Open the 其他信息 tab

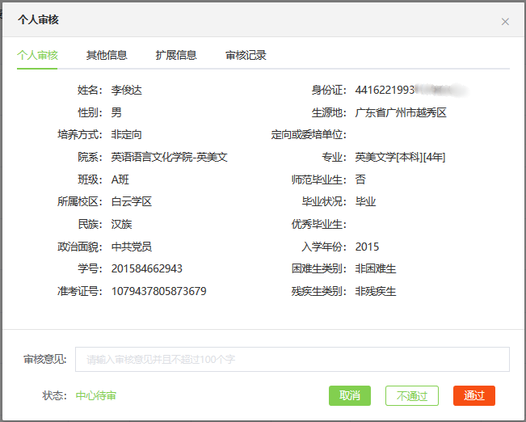(107, 55)
